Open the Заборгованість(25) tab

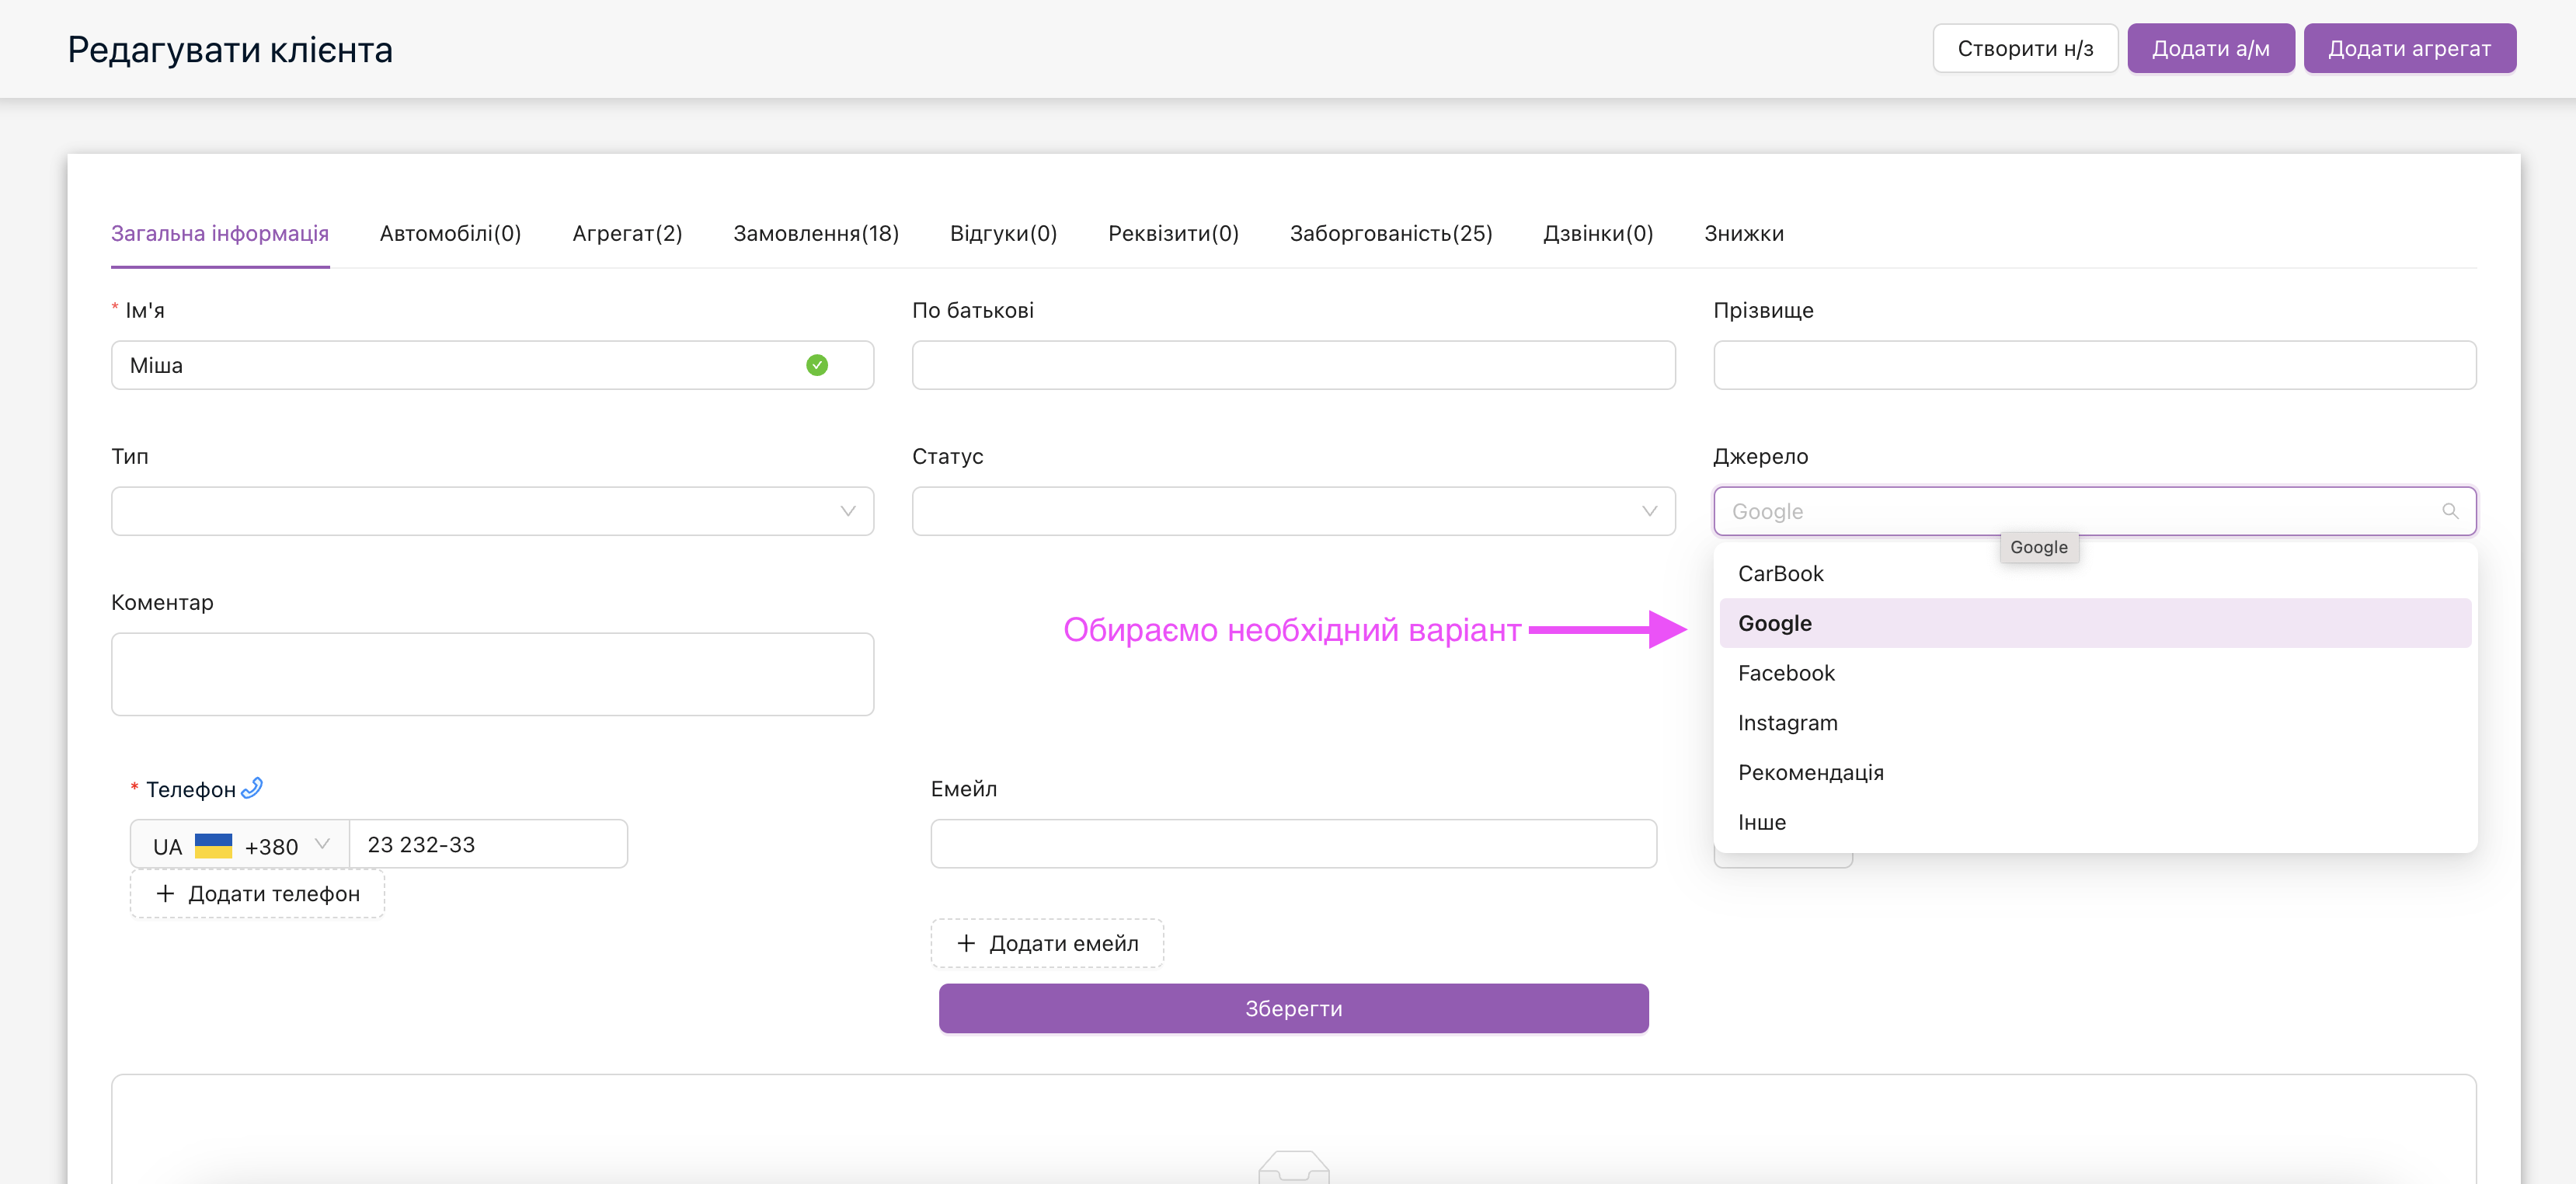(x=1390, y=233)
